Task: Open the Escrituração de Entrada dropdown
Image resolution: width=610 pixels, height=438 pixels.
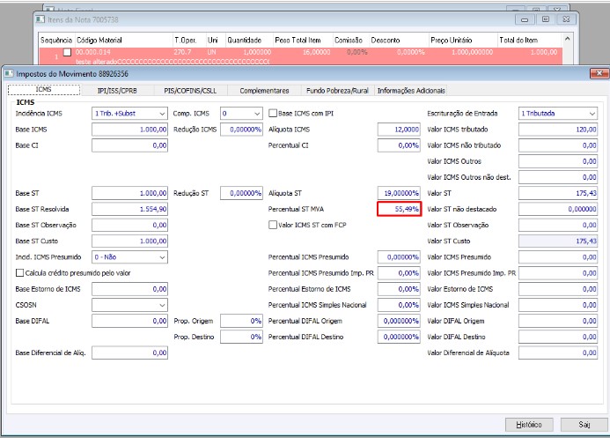Action: coord(558,114)
